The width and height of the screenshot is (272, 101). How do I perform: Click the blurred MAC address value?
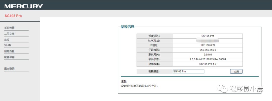(x=208, y=41)
